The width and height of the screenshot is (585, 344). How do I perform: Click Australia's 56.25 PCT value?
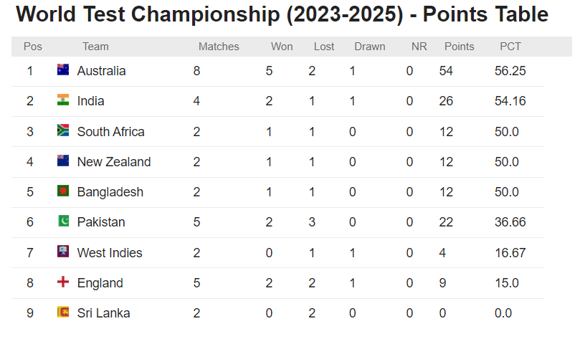[x=510, y=71]
